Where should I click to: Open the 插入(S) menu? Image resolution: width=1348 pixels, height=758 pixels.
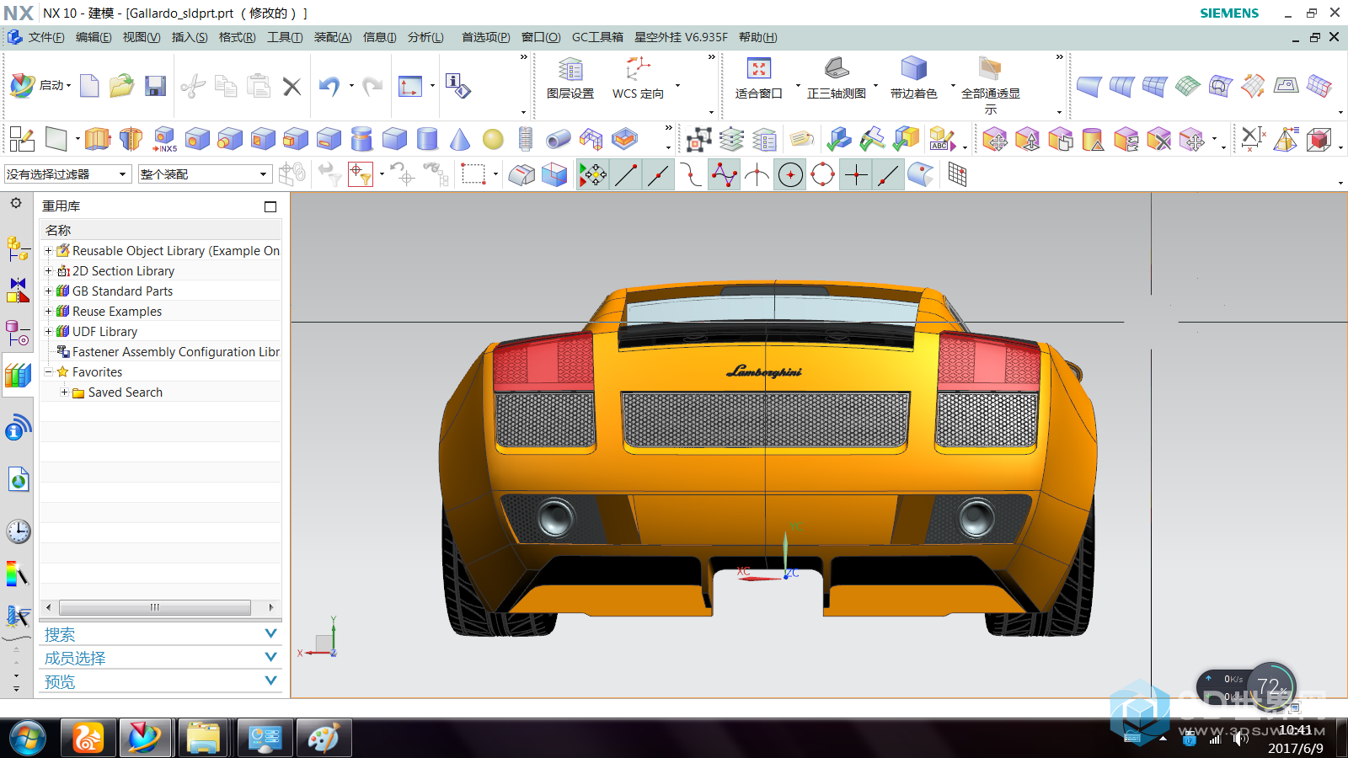click(x=190, y=37)
